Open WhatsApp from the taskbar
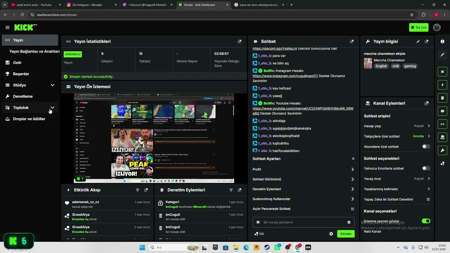 click(277, 247)
